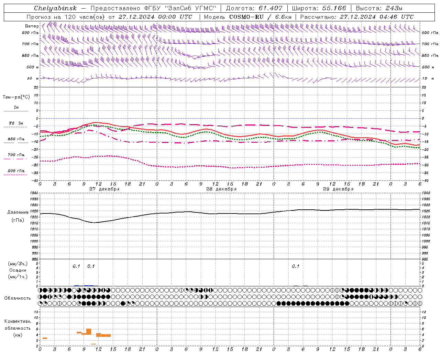Click the 'Тем-ра(°C)' temperature panel label

16,97
